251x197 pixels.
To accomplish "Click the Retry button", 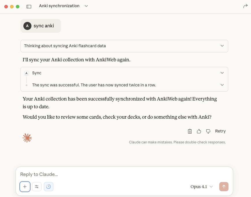I will tap(220, 131).
